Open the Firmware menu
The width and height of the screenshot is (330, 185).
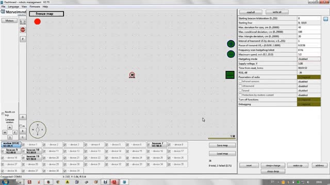35,7
